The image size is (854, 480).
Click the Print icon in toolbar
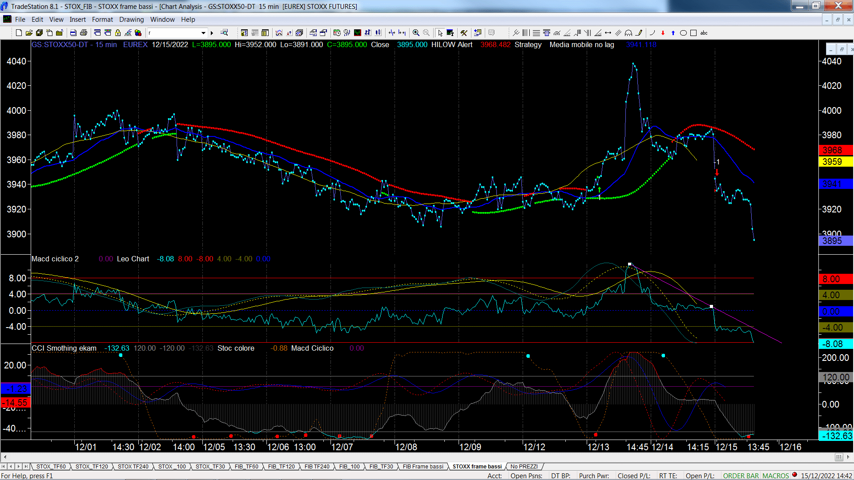(x=83, y=33)
